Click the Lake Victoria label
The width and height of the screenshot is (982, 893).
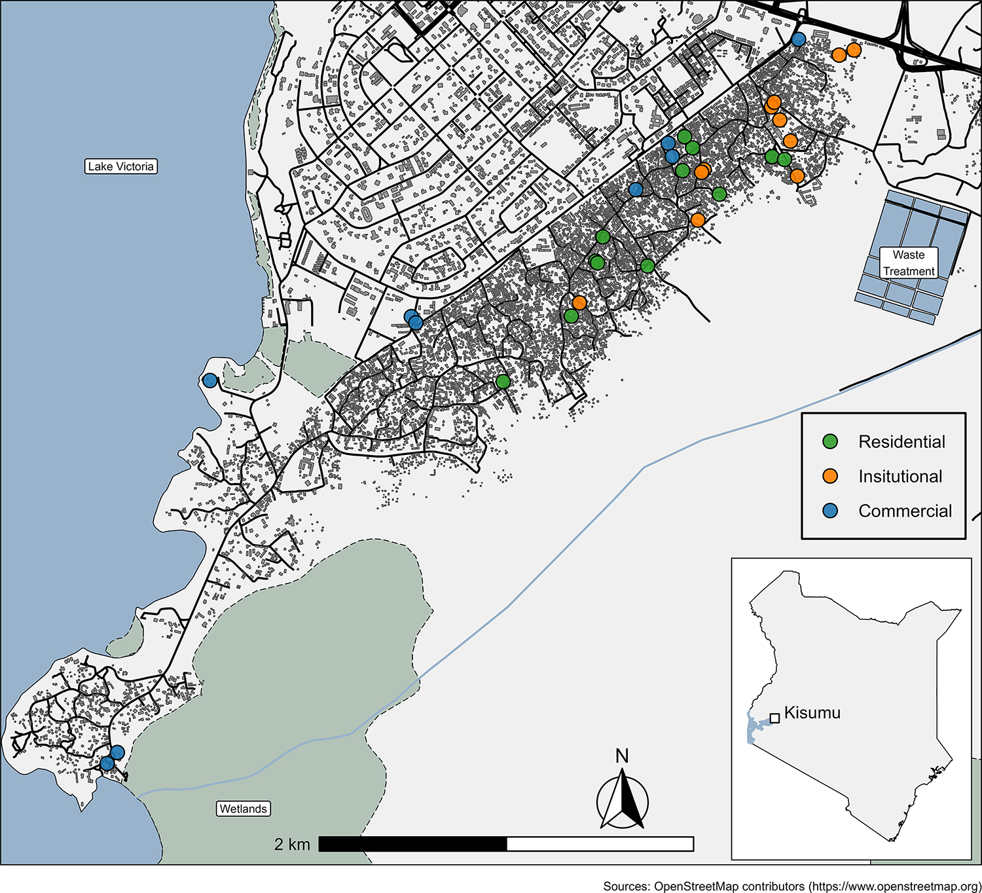point(121,166)
